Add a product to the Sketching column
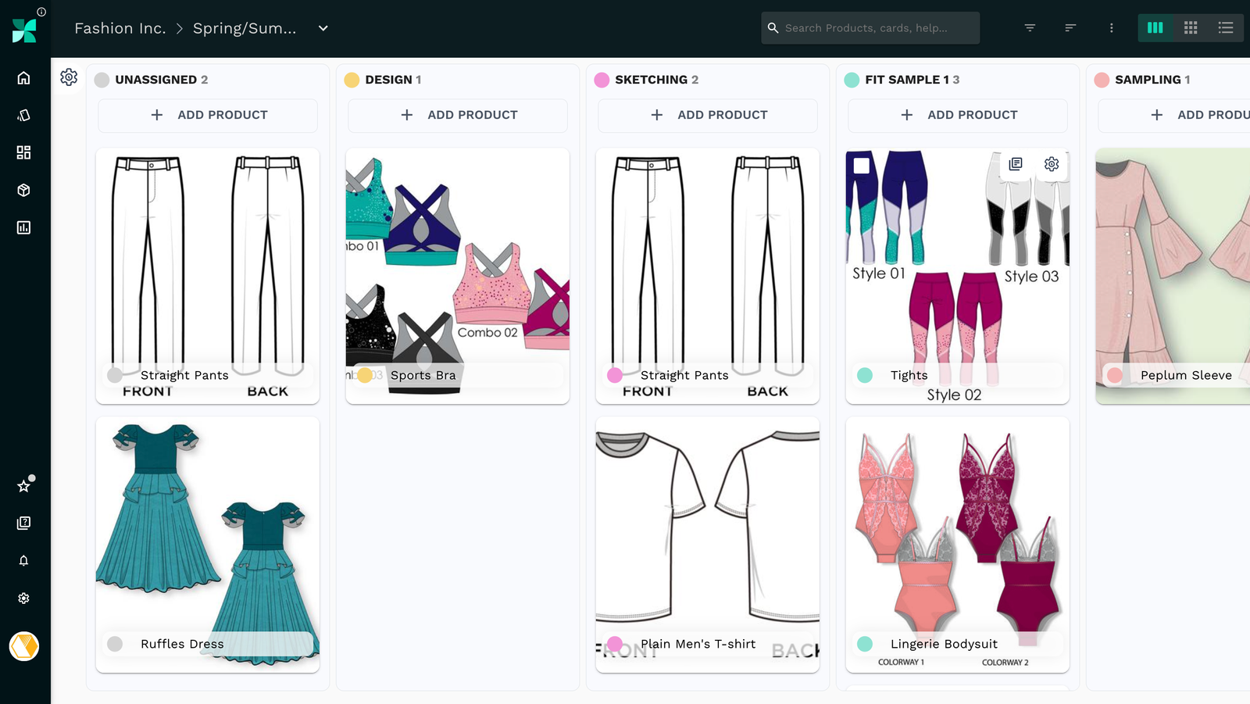The image size is (1250, 704). (706, 115)
